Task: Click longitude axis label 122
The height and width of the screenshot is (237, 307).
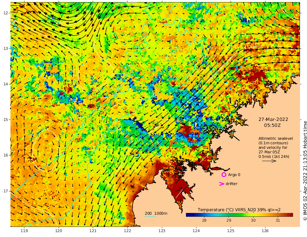Action: point(127,231)
